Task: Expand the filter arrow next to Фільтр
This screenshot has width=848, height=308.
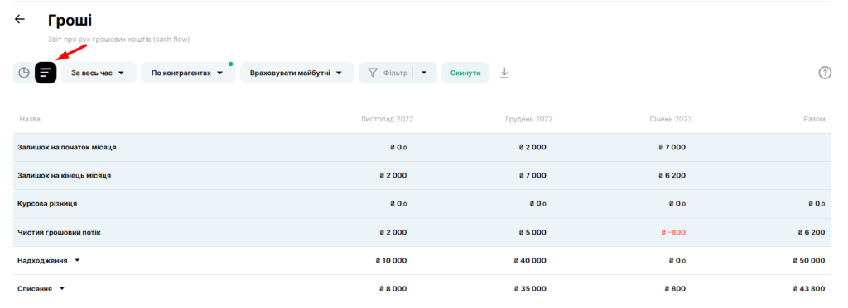Action: click(425, 73)
